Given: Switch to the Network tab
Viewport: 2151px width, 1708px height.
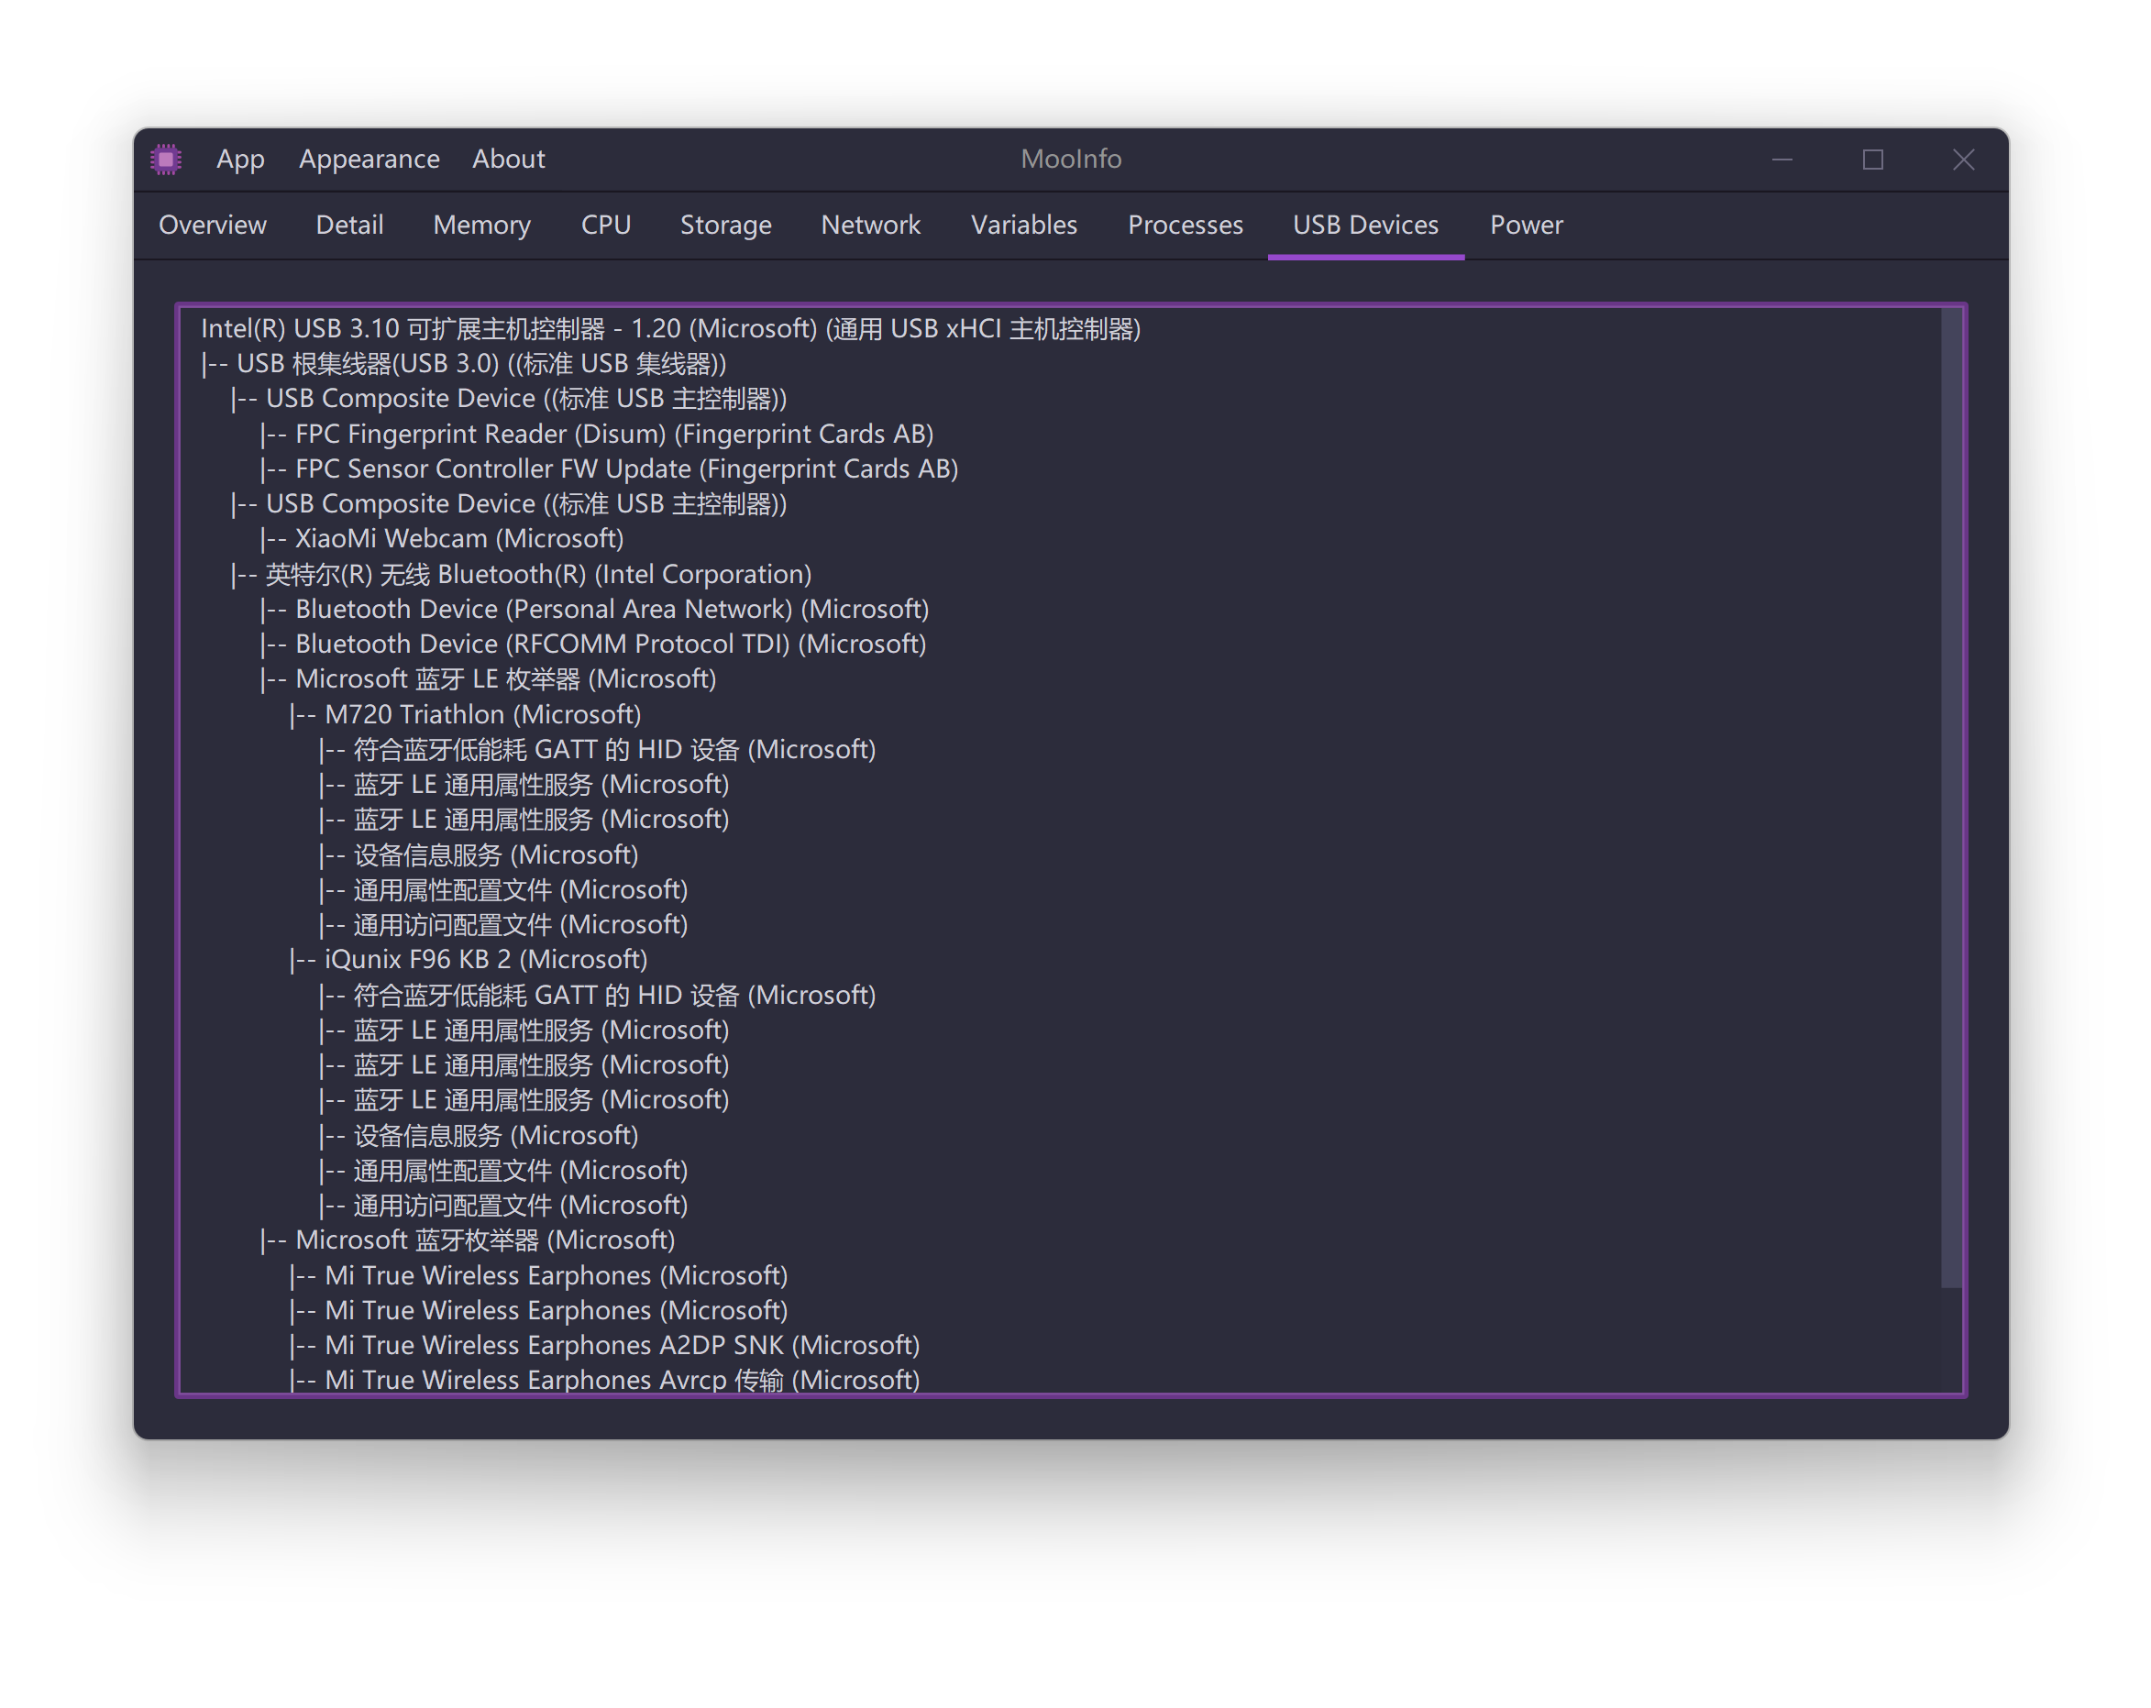Looking at the screenshot, I should [870, 226].
